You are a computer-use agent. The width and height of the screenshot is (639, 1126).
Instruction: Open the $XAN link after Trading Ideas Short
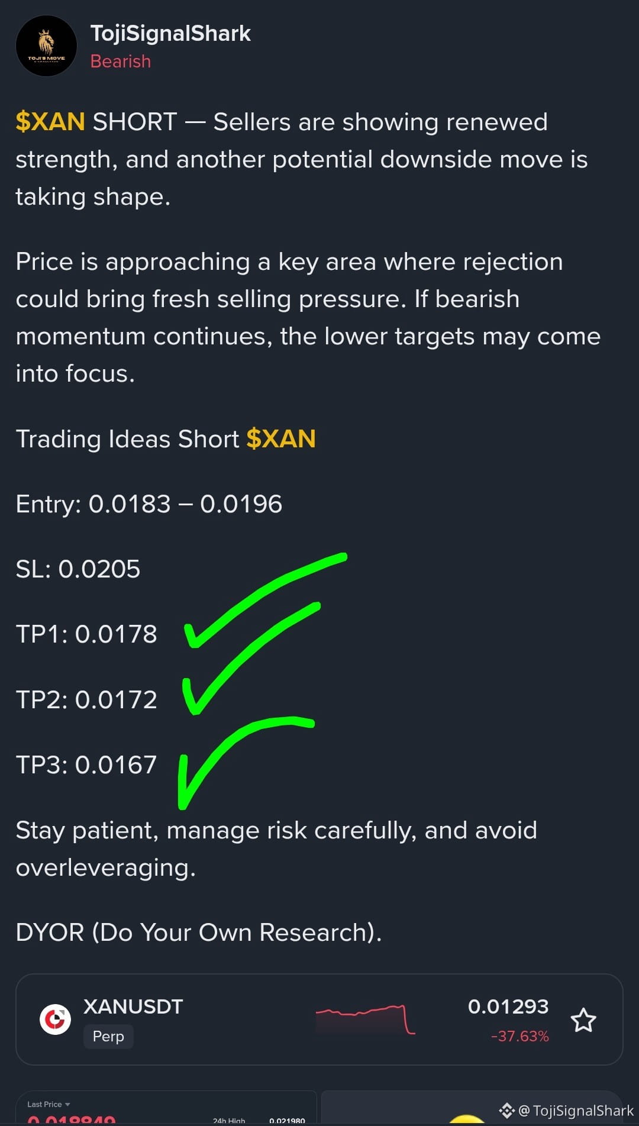[281, 439]
